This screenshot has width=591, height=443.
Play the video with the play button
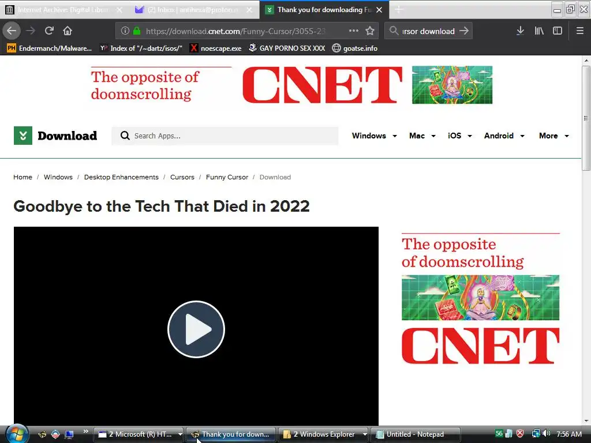click(196, 329)
